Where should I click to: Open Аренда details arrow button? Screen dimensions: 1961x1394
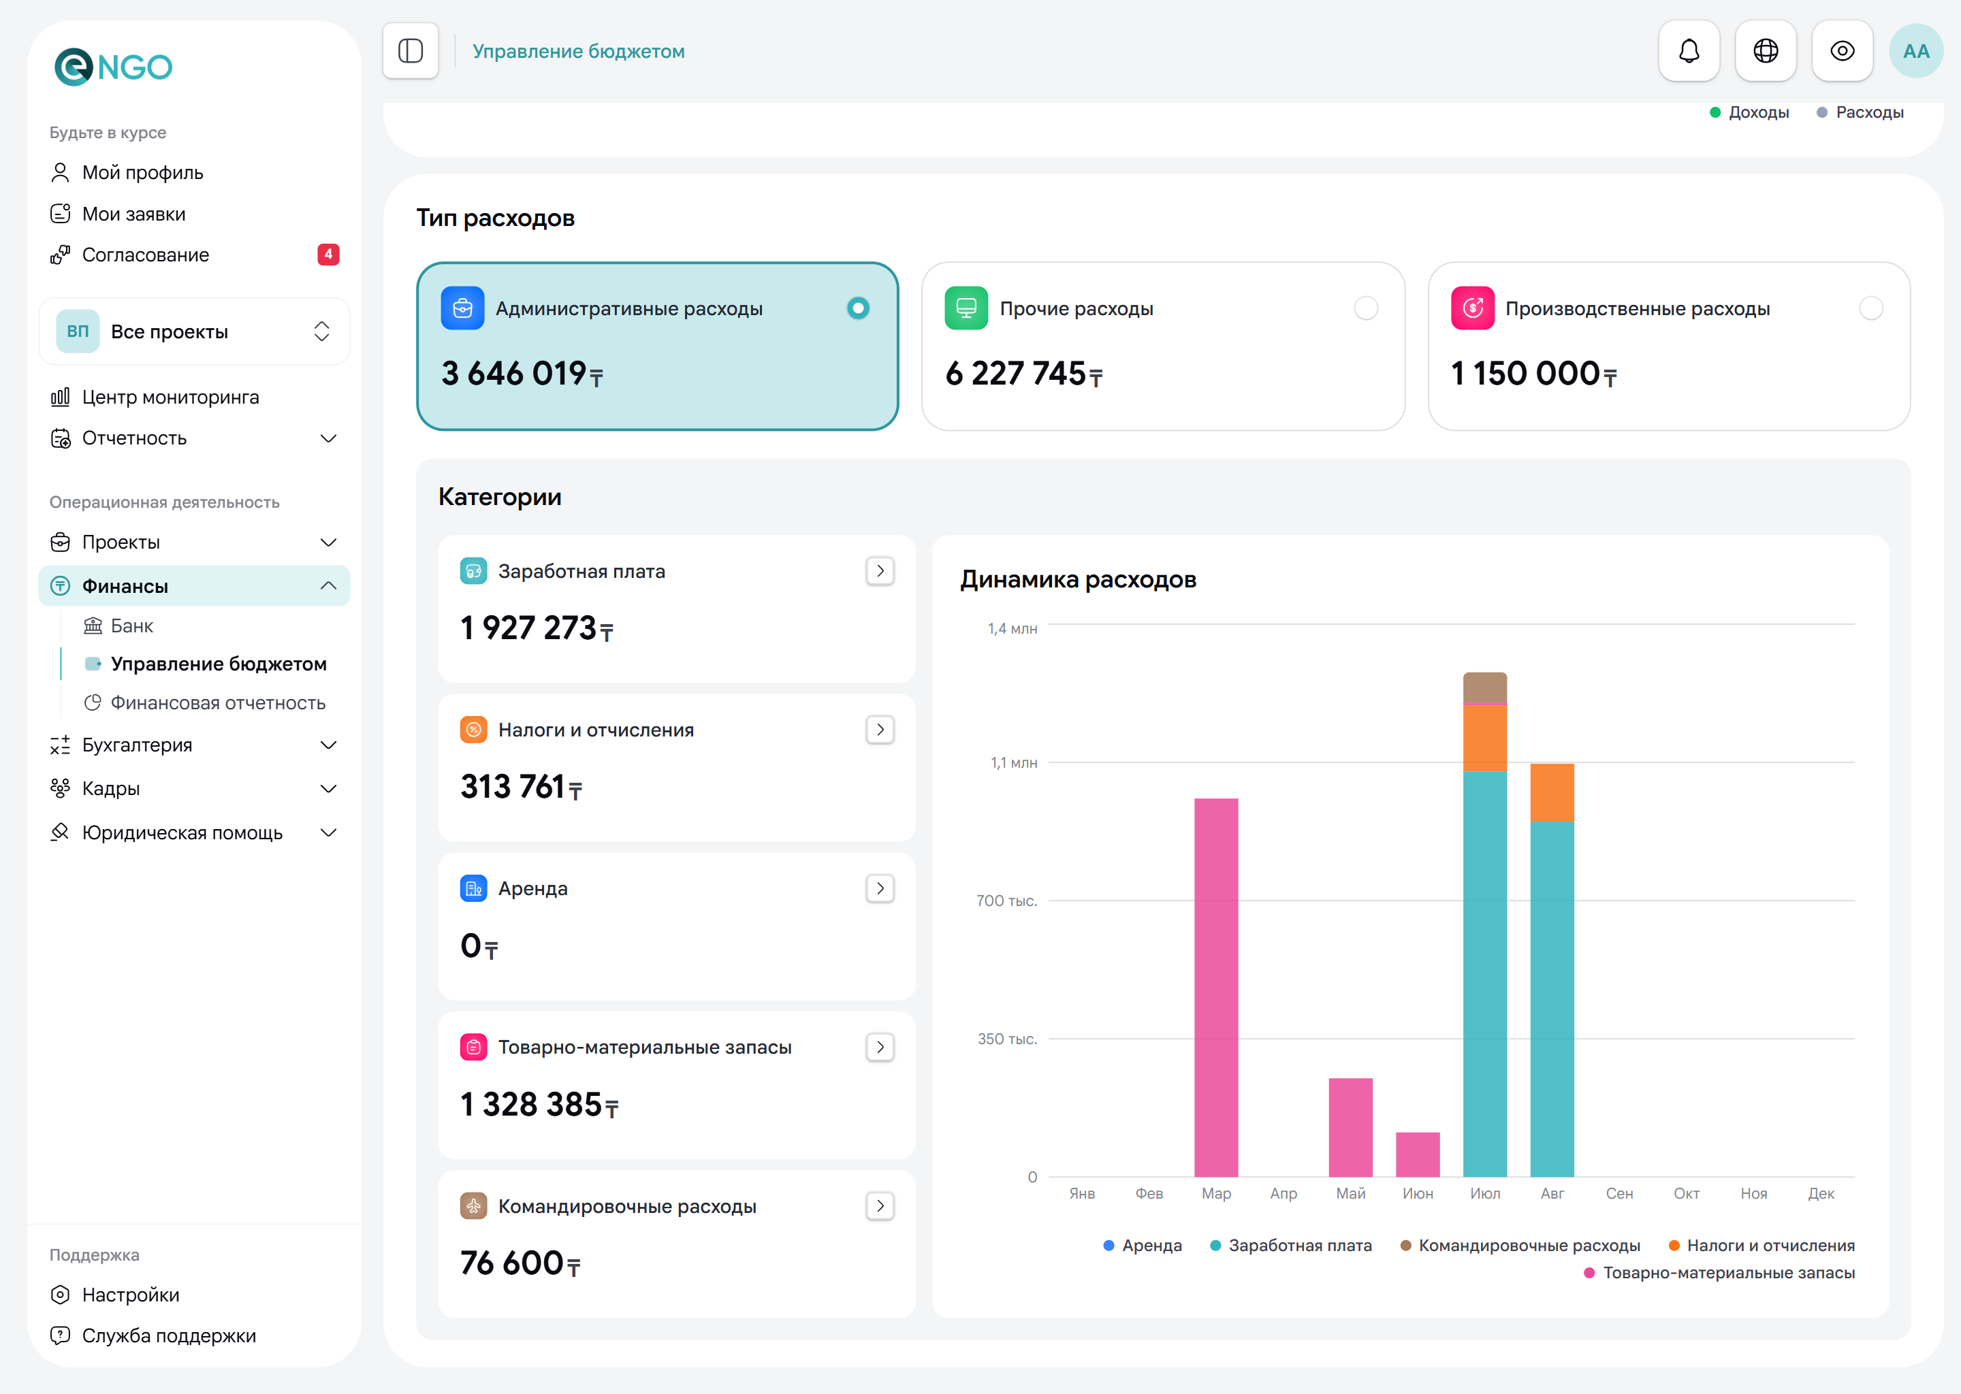tap(880, 888)
